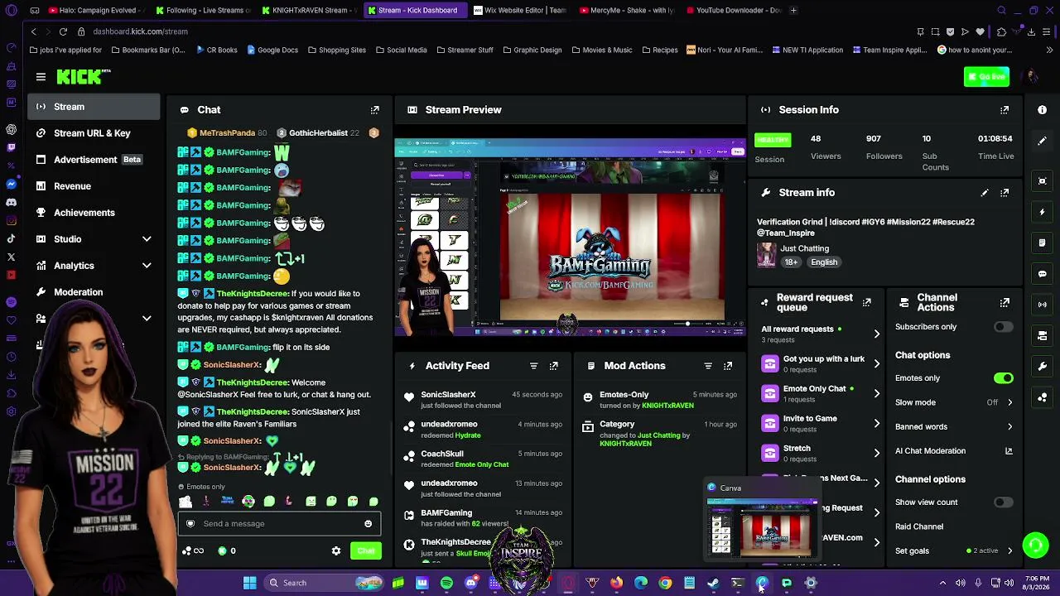This screenshot has width=1060, height=596.
Task: Reload the dashboard page
Action: click(63, 31)
